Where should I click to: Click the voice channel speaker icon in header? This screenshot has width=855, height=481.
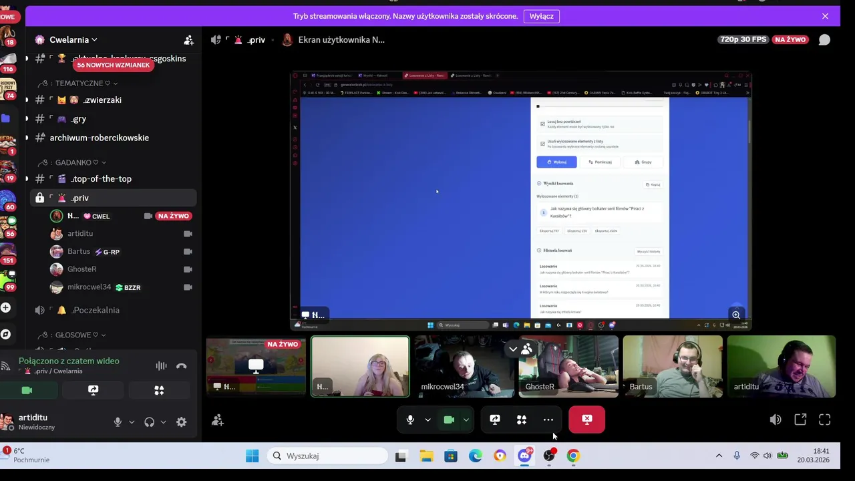pos(216,40)
